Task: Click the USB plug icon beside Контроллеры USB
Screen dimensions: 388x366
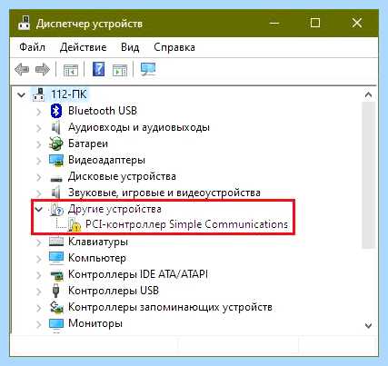Action: (55, 291)
